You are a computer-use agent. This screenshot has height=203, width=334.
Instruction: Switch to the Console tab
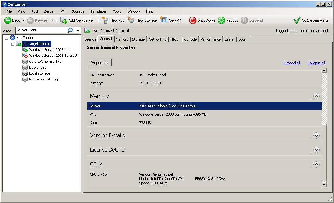click(x=190, y=39)
